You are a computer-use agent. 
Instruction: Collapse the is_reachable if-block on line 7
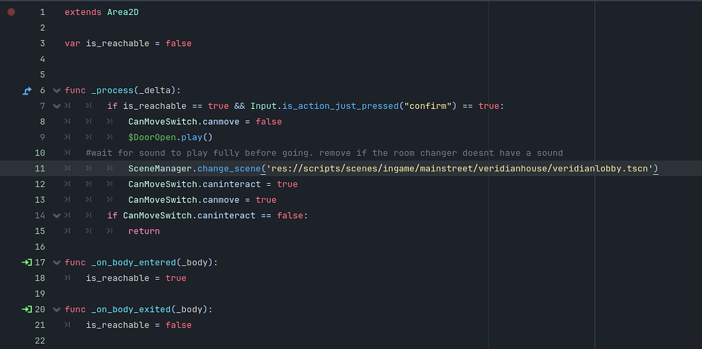coord(56,106)
